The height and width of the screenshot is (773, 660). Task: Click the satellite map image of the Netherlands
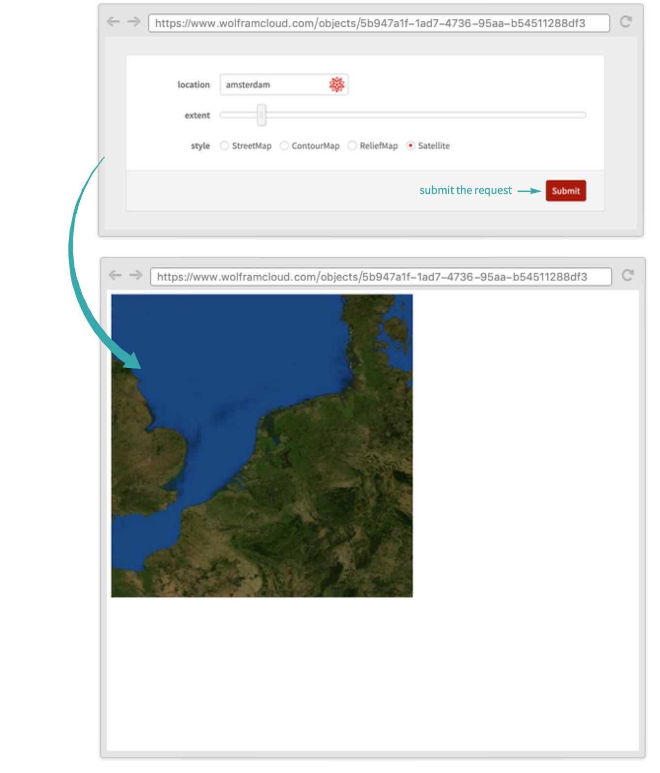(x=262, y=446)
